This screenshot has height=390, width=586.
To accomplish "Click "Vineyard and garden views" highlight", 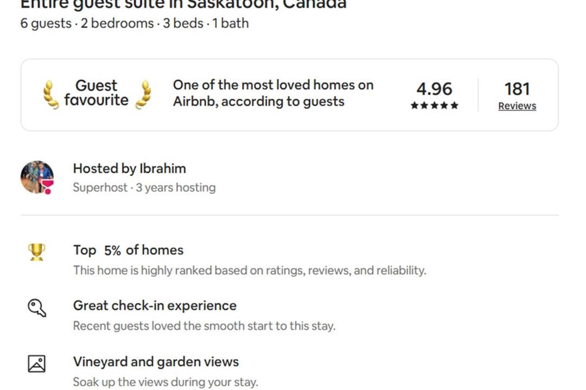I will click(x=156, y=362).
